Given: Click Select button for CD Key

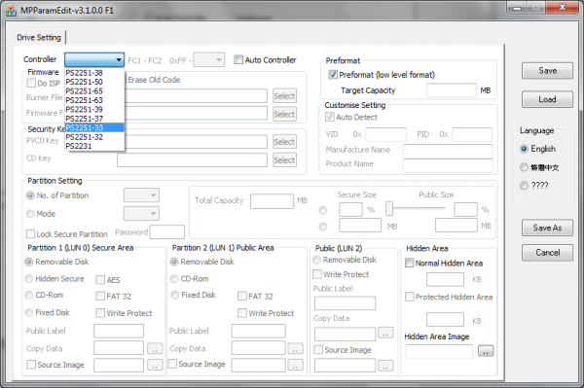Looking at the screenshot, I should (284, 159).
